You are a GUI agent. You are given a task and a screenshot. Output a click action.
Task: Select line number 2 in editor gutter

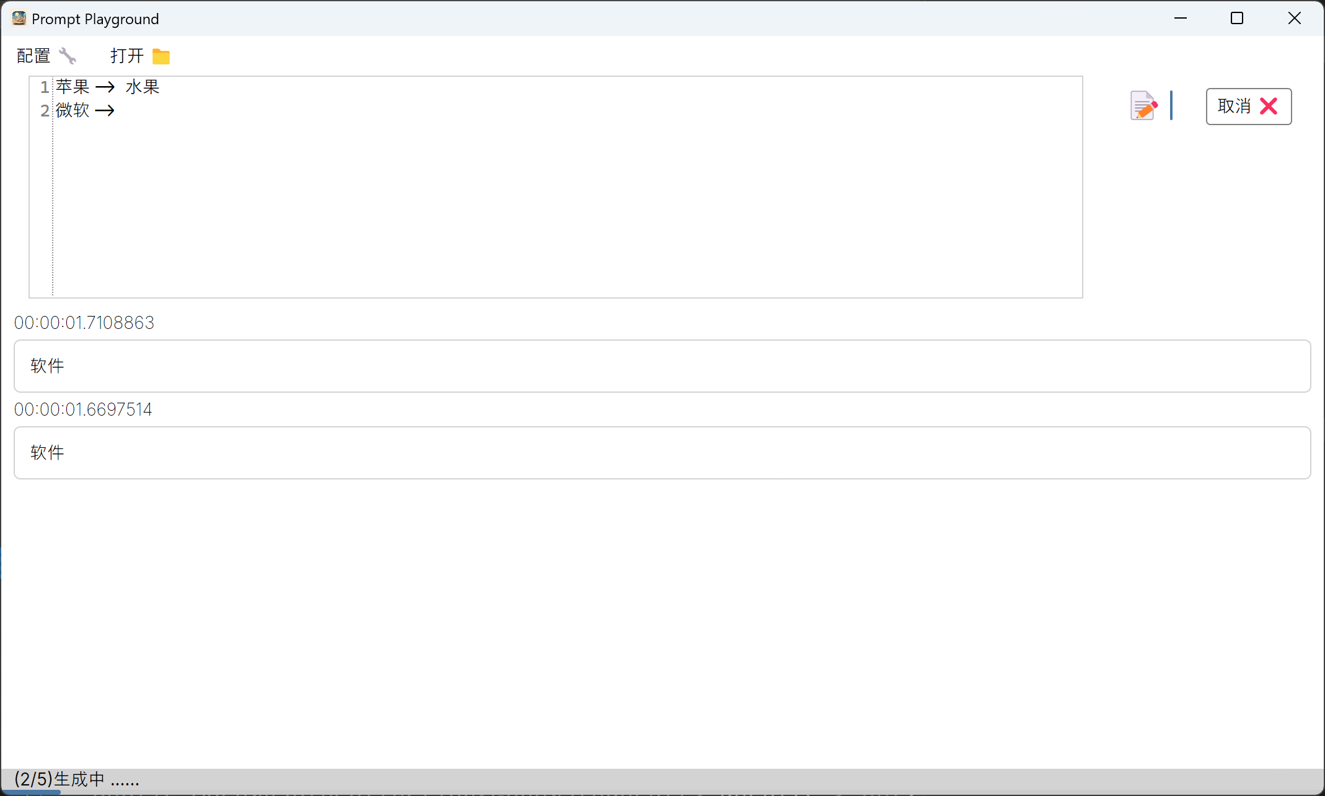click(45, 111)
